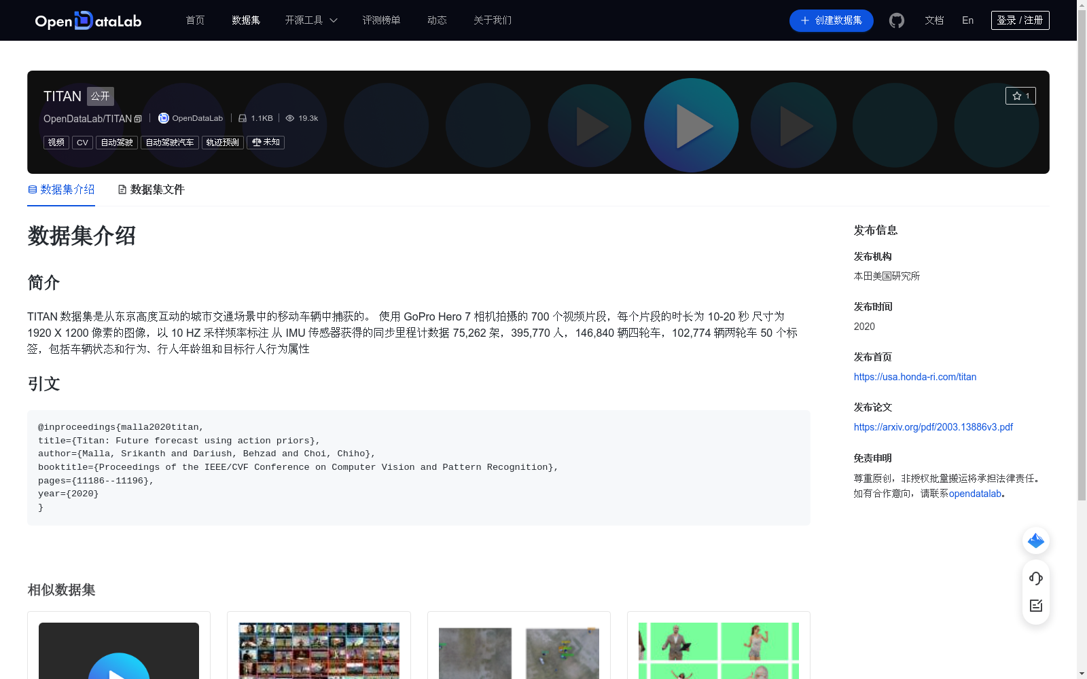The width and height of the screenshot is (1087, 679).
Task: Open the similar dataset with aerial-view thumbnail
Action: 519,646
